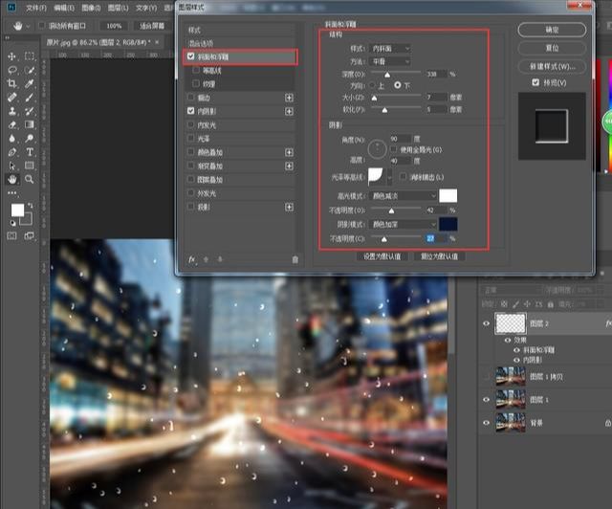Select the History Brush tool
The image size is (612, 509).
30,111
